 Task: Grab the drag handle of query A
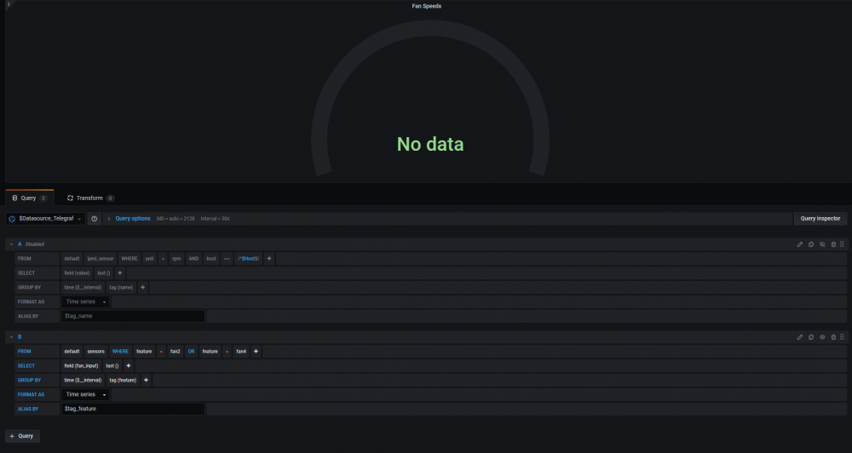(x=843, y=244)
